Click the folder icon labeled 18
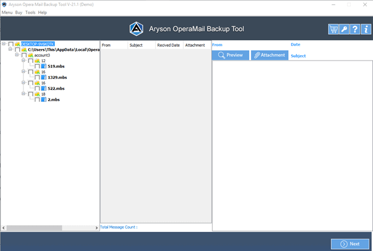This screenshot has width=373, height=251. (x=37, y=94)
